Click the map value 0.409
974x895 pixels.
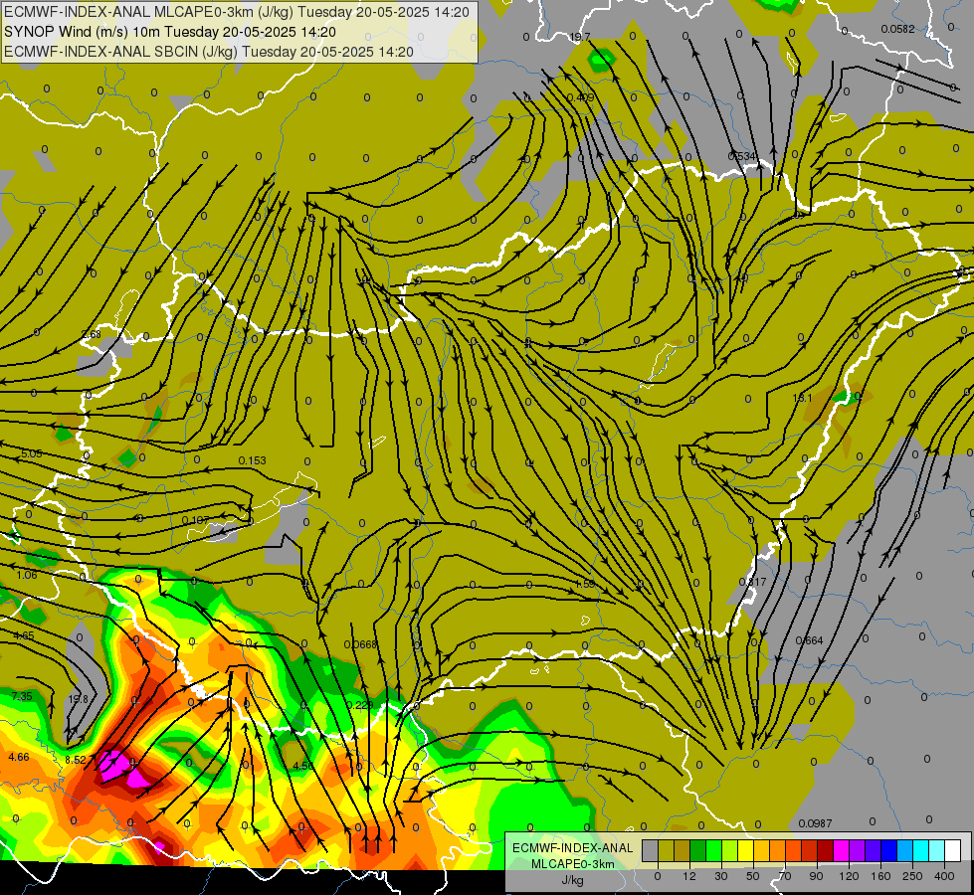[581, 97]
